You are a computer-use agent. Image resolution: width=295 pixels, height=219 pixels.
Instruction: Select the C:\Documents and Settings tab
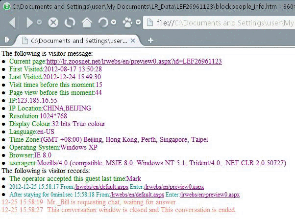pos(78,41)
